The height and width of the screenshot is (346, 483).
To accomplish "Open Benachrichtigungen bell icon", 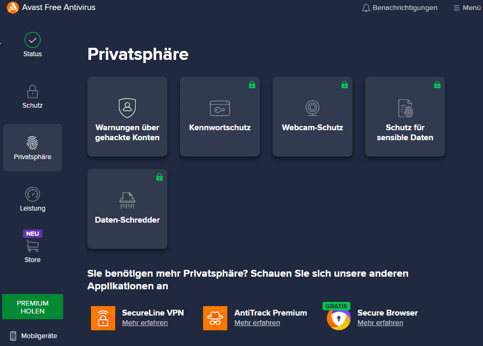I will coord(366,8).
